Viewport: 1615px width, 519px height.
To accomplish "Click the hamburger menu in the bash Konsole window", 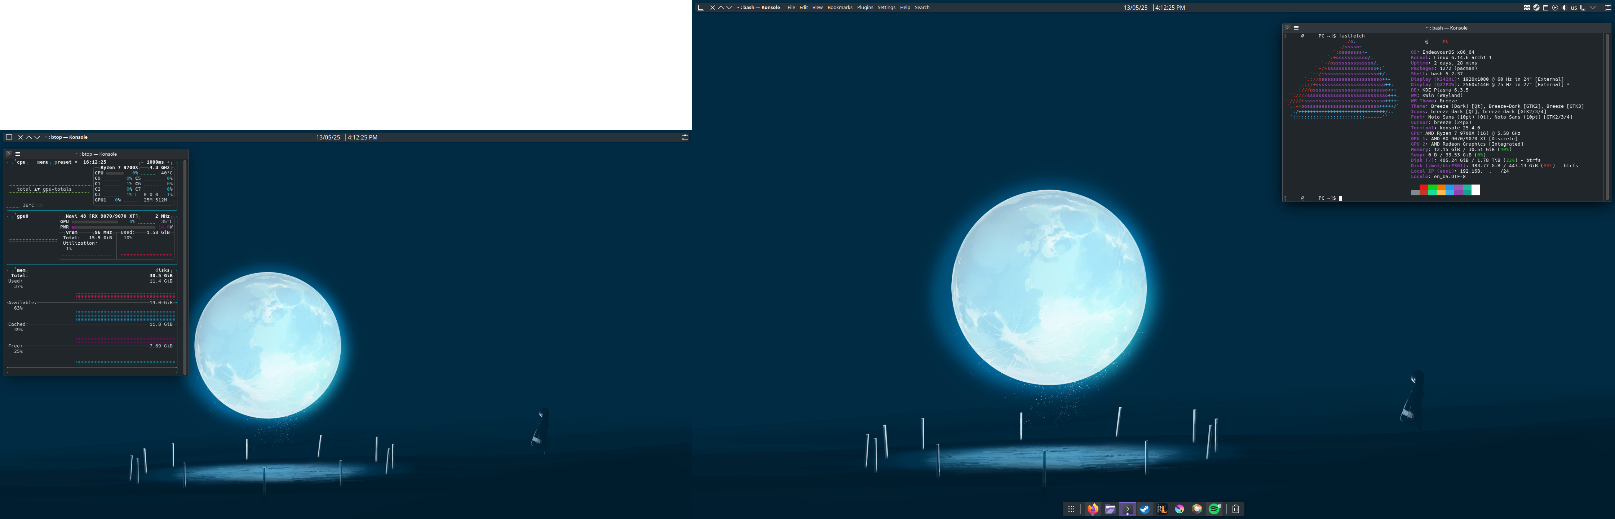I will coord(1297,28).
